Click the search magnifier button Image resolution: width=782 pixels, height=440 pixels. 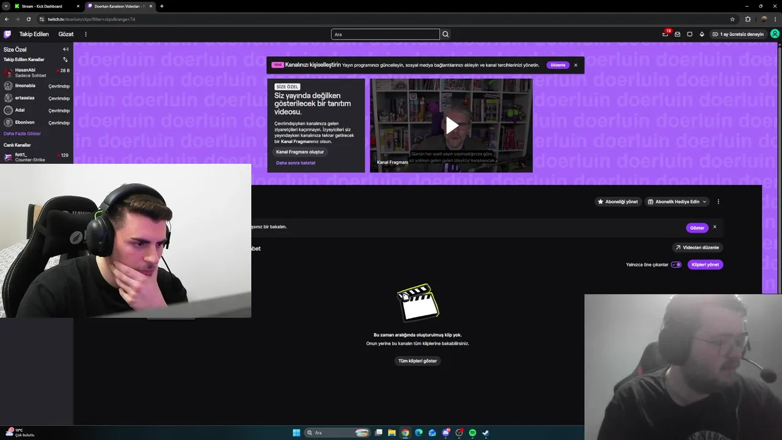(445, 34)
